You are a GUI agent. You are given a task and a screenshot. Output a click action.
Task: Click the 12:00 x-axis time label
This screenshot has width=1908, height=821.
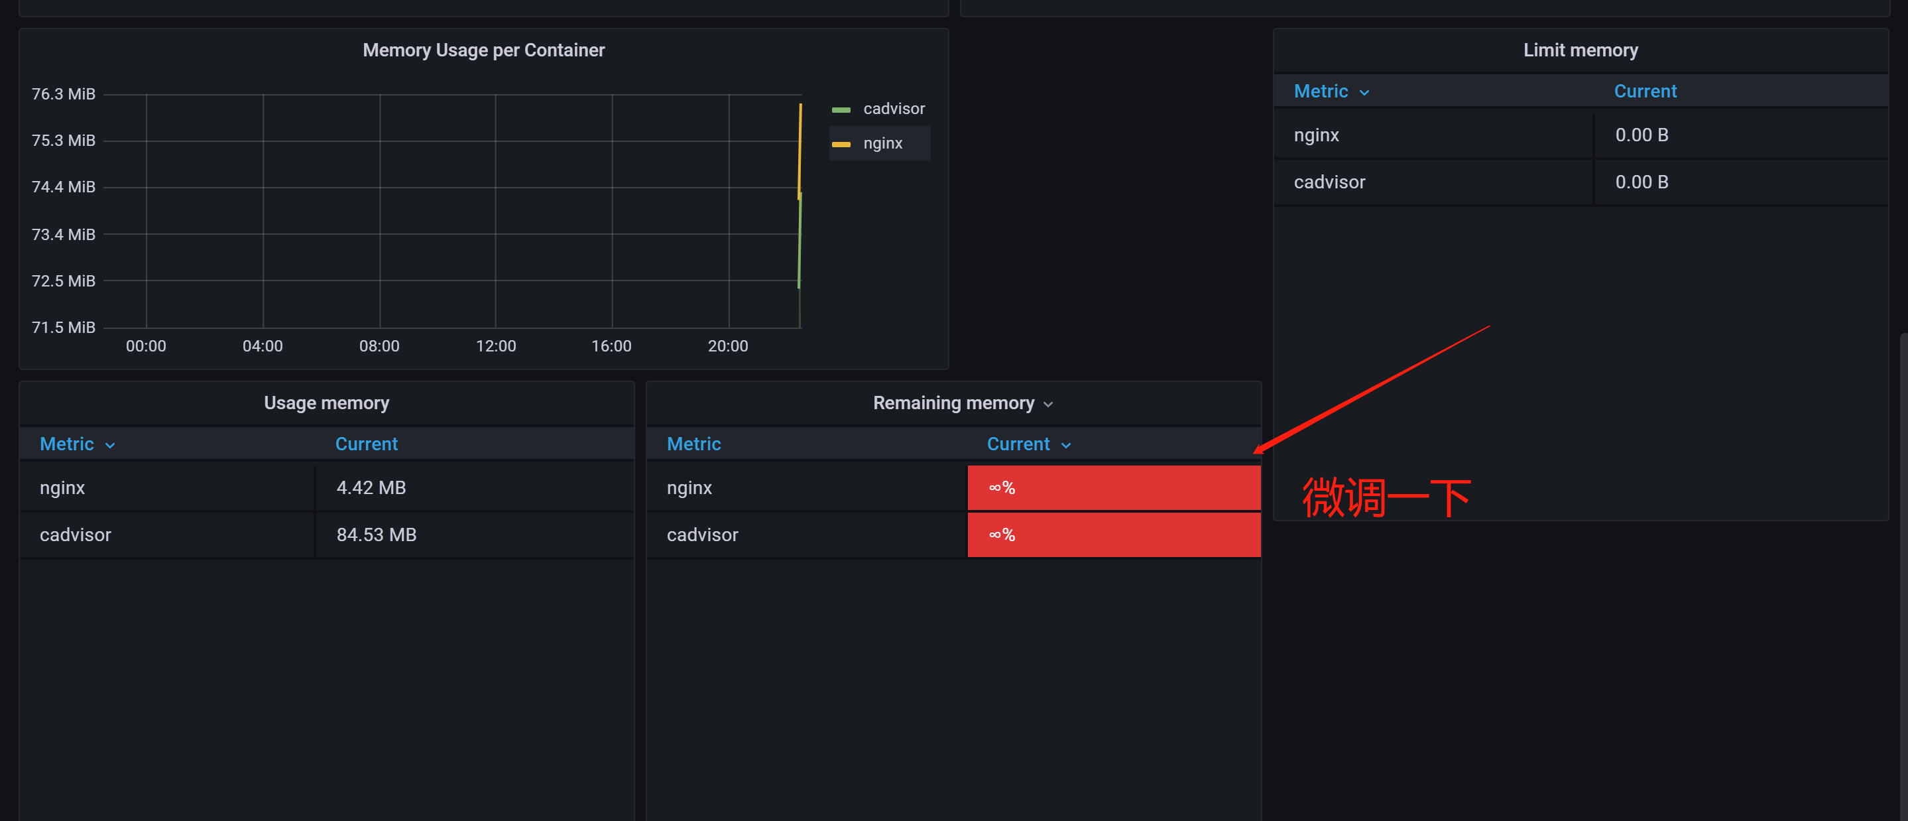point(495,346)
